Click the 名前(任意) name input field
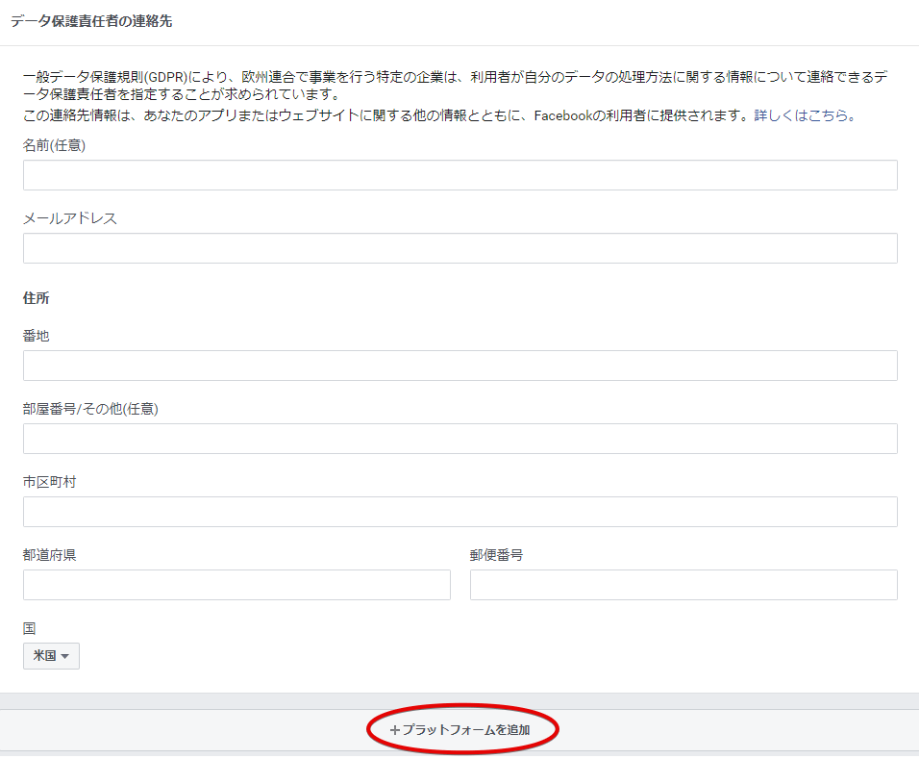This screenshot has height=759, width=919. (x=460, y=175)
